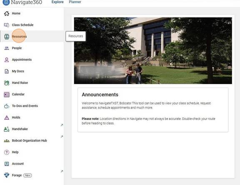
Task: Click the Help question mark icon
Action: point(7,152)
